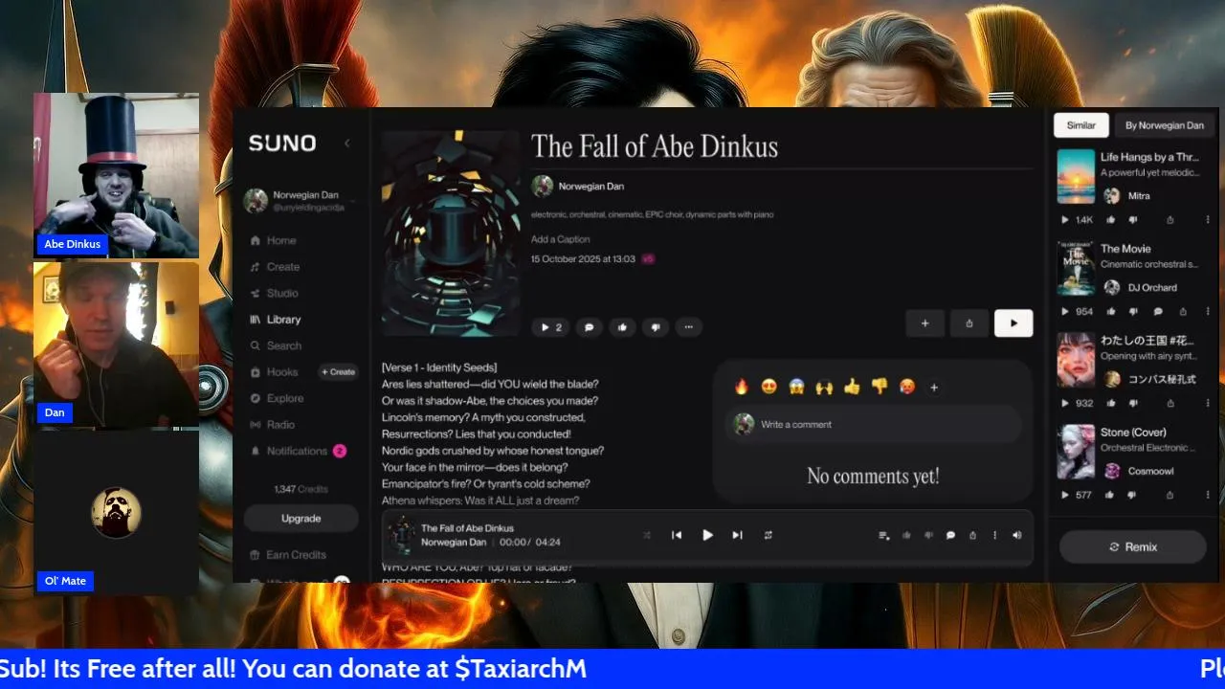Click Add a Caption
This screenshot has height=689, width=1225.
click(x=561, y=239)
